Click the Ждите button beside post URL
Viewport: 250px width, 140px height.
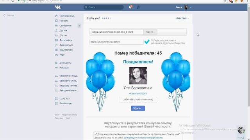150,32
